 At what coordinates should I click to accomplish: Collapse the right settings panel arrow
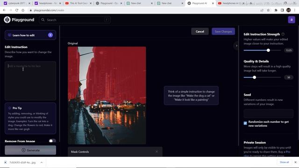(236, 46)
